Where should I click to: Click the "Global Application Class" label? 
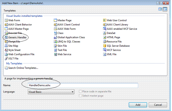[71, 37]
